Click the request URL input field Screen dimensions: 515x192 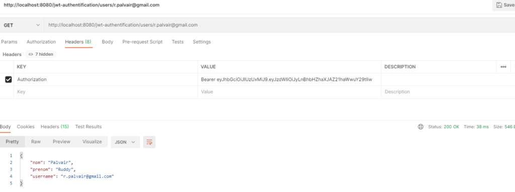[279, 25]
